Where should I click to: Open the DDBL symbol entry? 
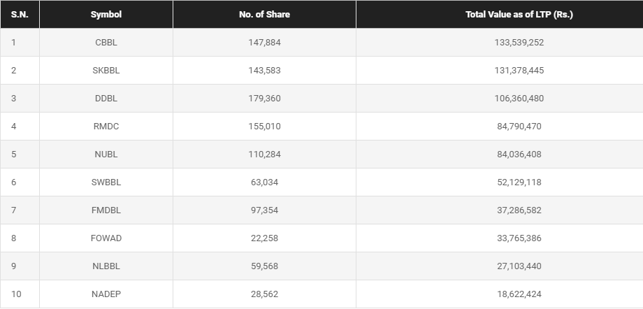click(106, 99)
